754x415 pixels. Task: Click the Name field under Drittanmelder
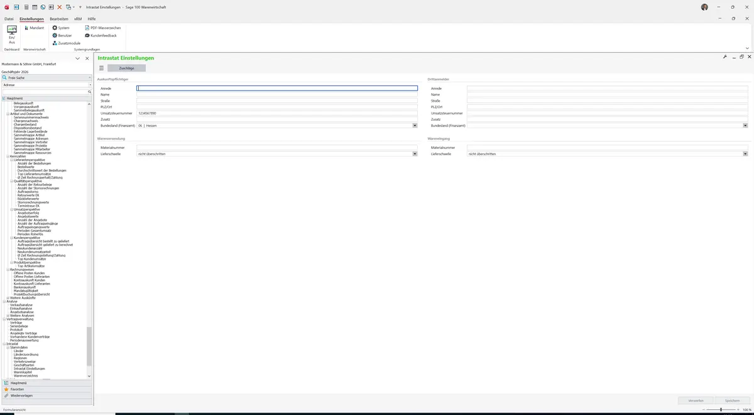(608, 95)
